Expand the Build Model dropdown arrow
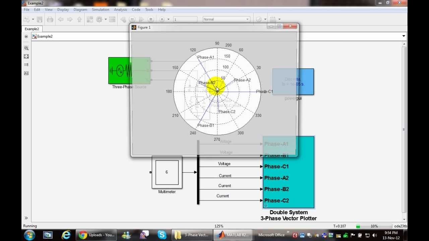 (x=279, y=19)
